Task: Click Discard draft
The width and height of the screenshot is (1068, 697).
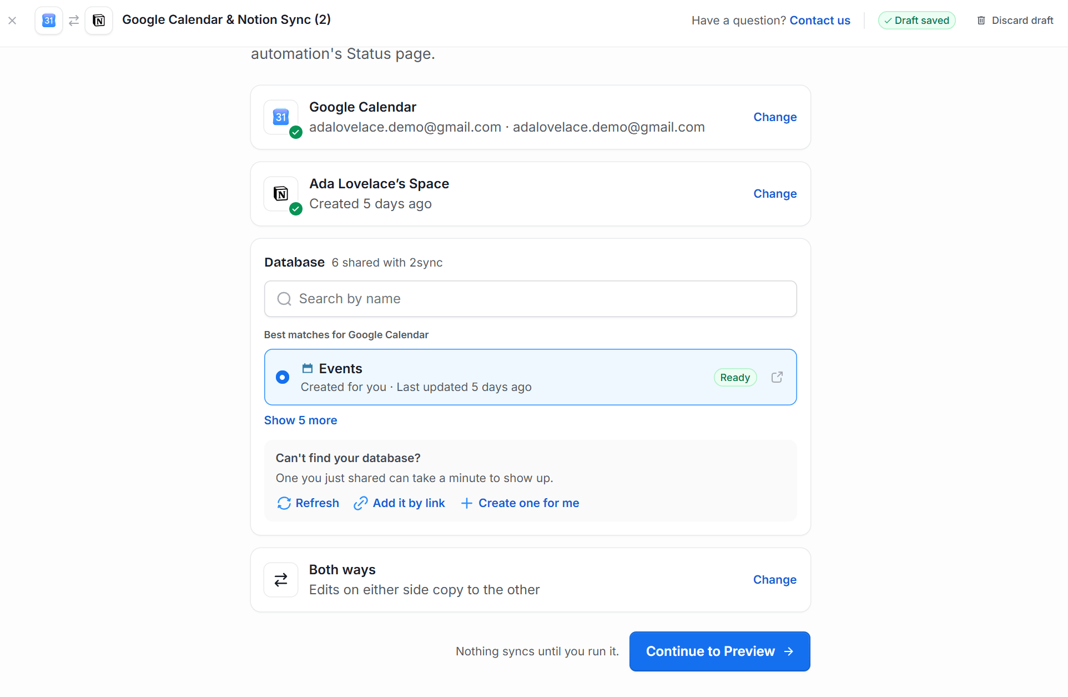Action: pyautogui.click(x=1015, y=21)
